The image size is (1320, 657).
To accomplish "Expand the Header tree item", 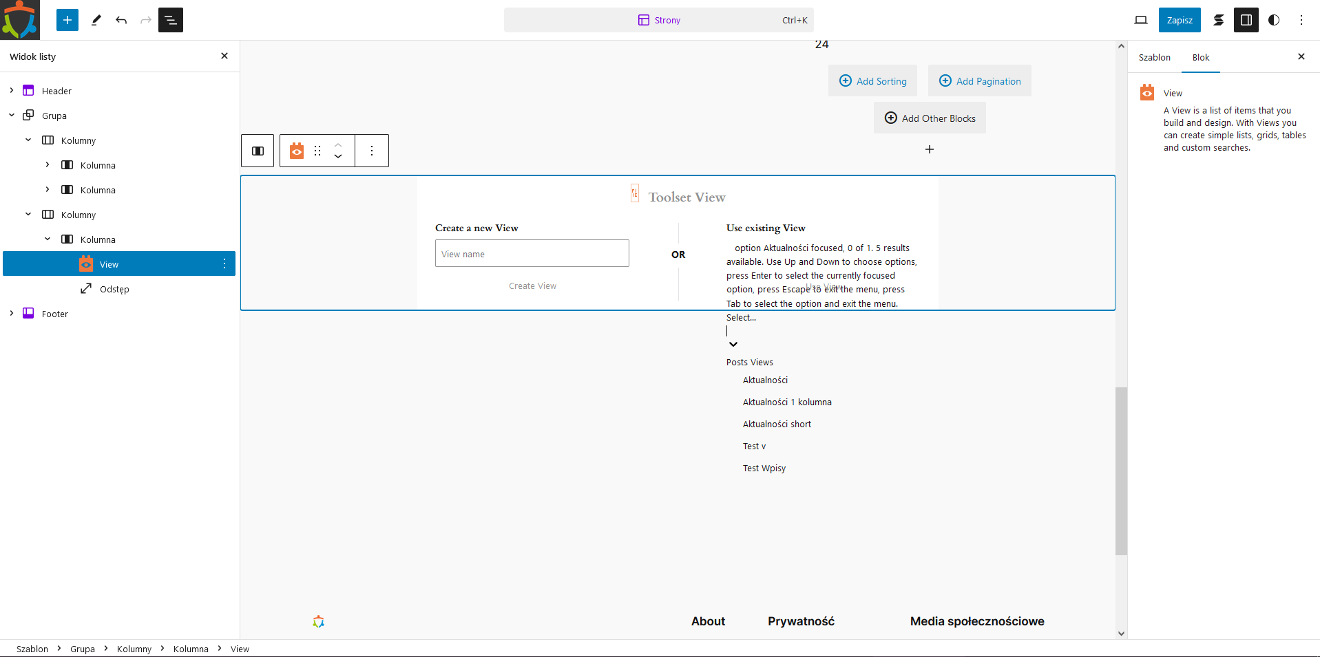I will 12,91.
